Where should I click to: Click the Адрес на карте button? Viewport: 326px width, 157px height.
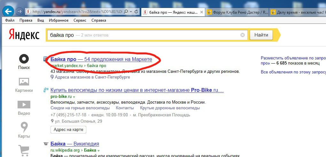pos(68,130)
